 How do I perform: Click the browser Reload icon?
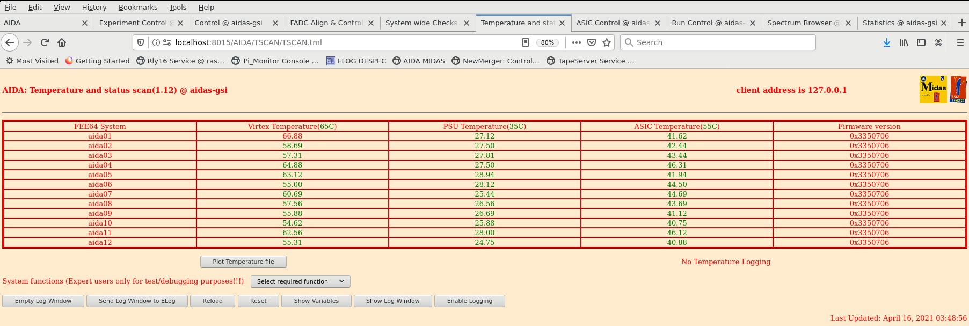45,42
